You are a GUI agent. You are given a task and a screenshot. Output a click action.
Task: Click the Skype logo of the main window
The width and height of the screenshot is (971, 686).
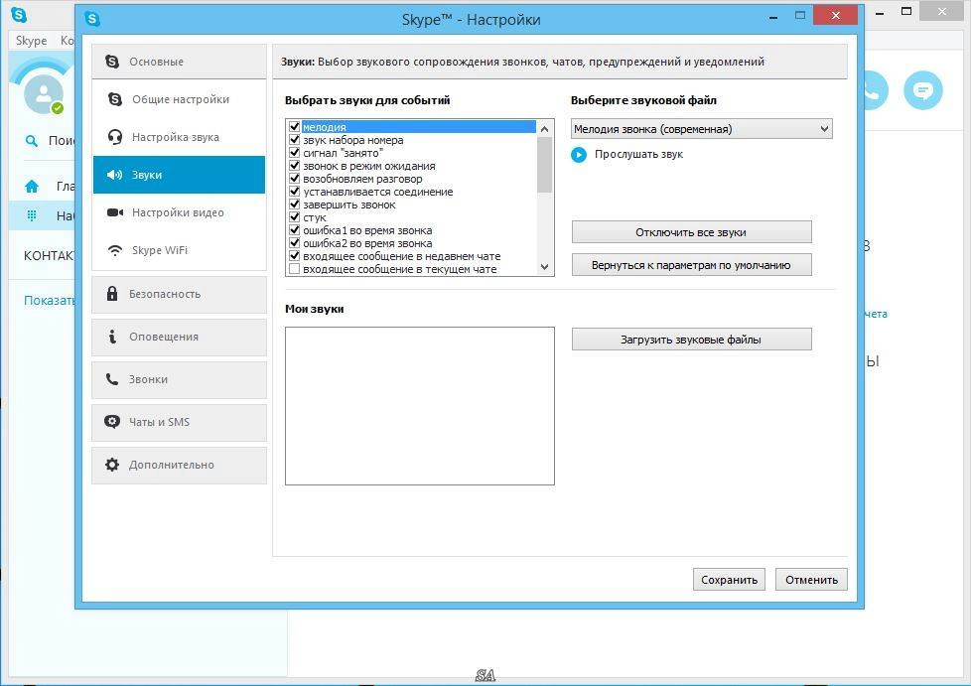(x=19, y=14)
